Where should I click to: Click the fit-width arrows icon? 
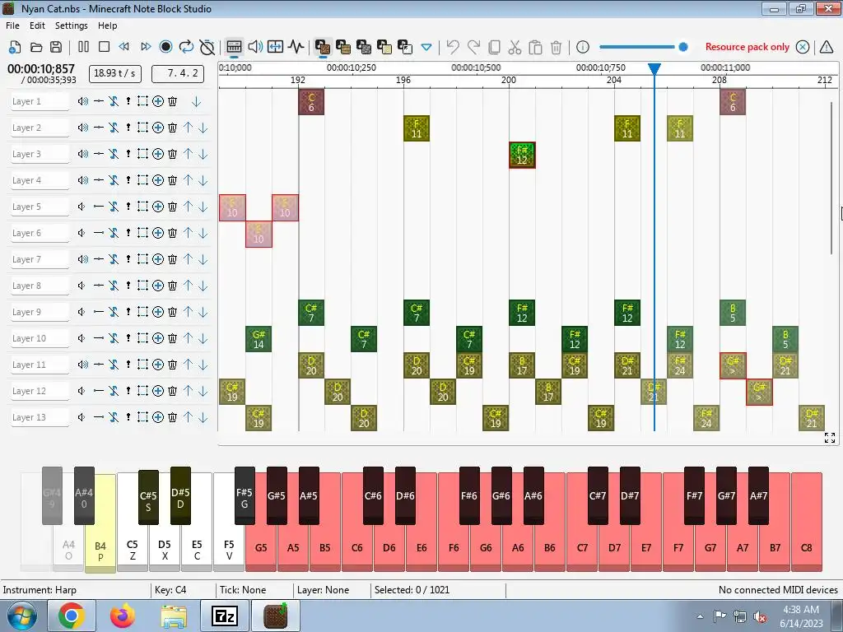[x=275, y=47]
